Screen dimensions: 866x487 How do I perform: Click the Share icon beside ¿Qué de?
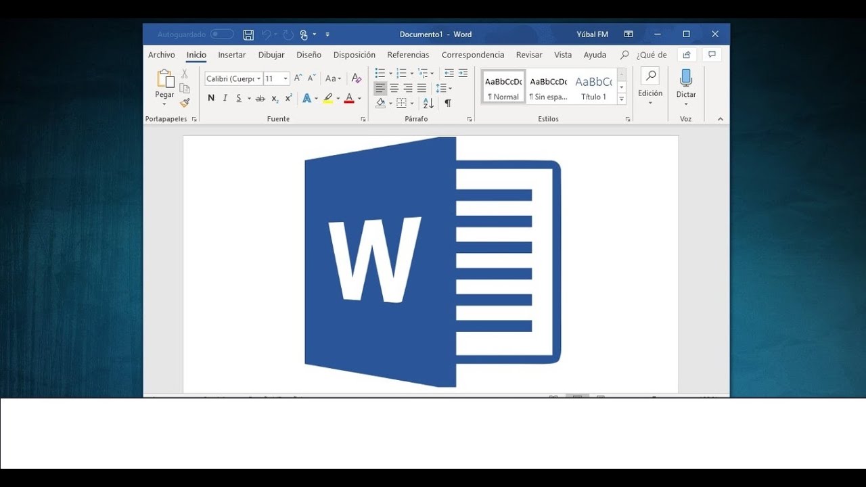[x=687, y=55]
